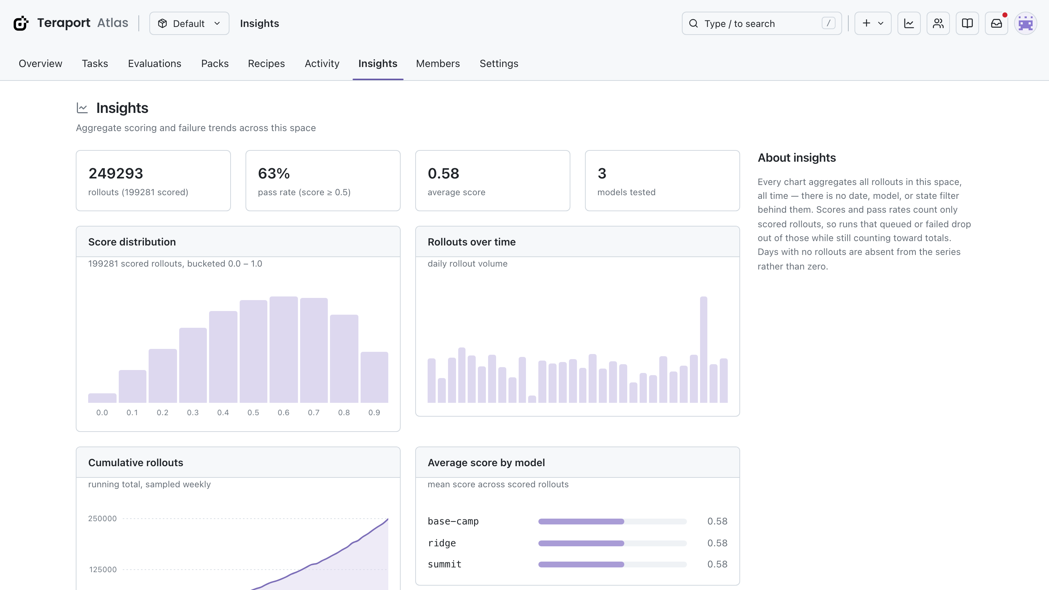Viewport: 1049px width, 590px height.
Task: Click the Insights breadcrumb title
Action: [259, 23]
